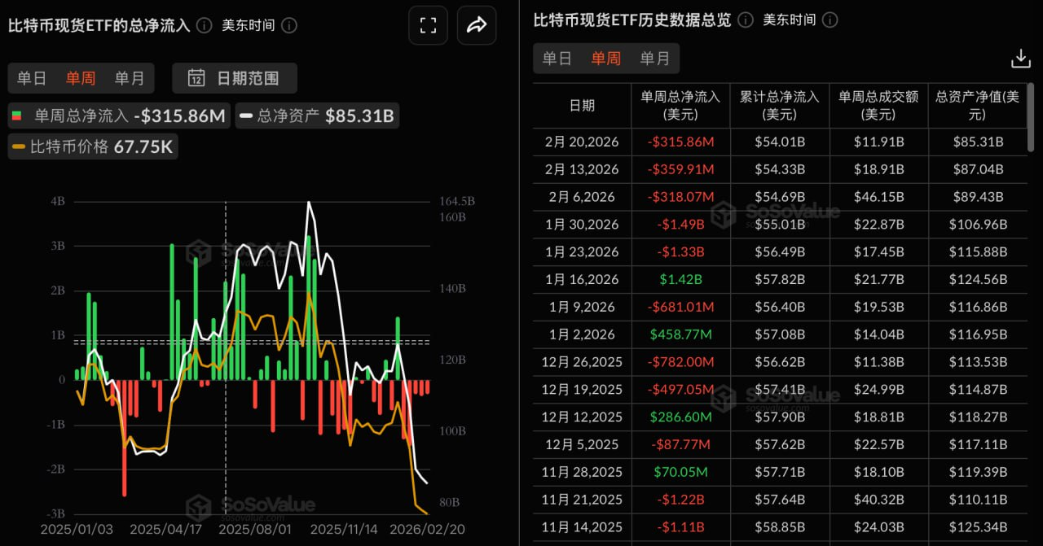This screenshot has height=546, width=1043.
Task: Switch left panel to 单月 view
Action: (x=130, y=78)
